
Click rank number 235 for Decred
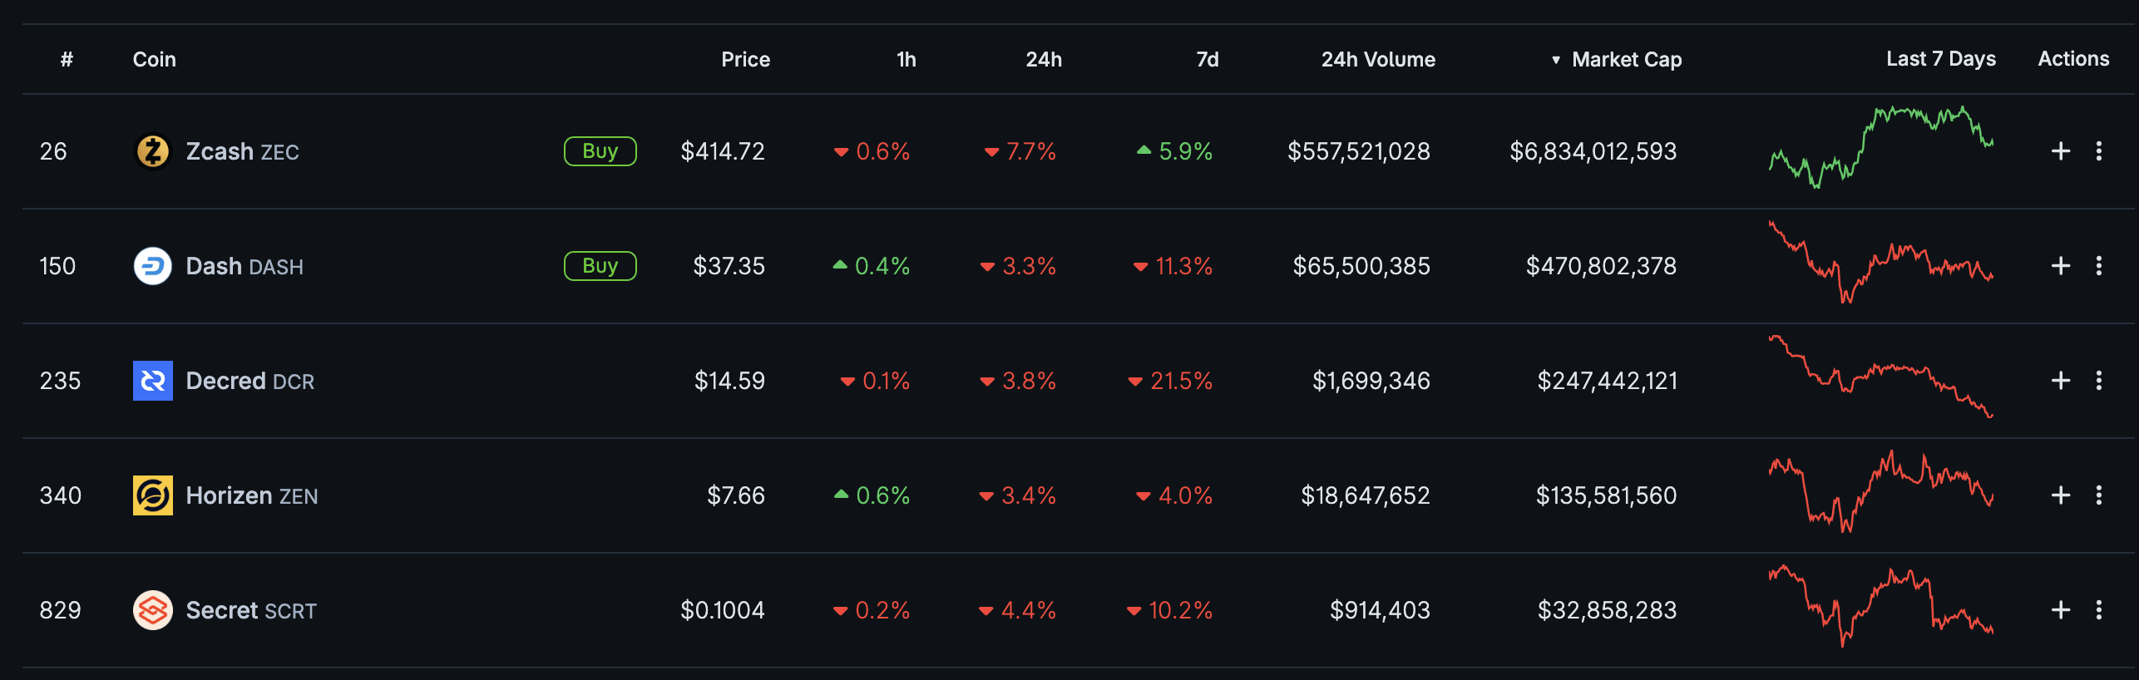(61, 381)
